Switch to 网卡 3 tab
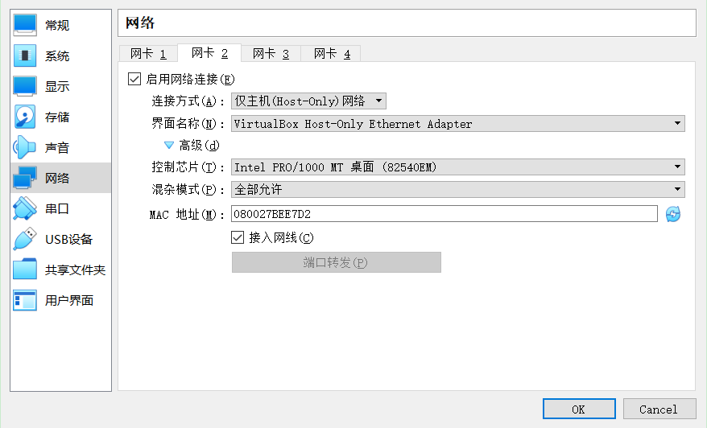 [x=271, y=54]
